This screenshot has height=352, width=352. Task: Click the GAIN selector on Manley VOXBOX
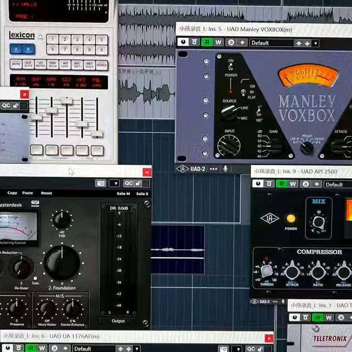[x=274, y=145]
